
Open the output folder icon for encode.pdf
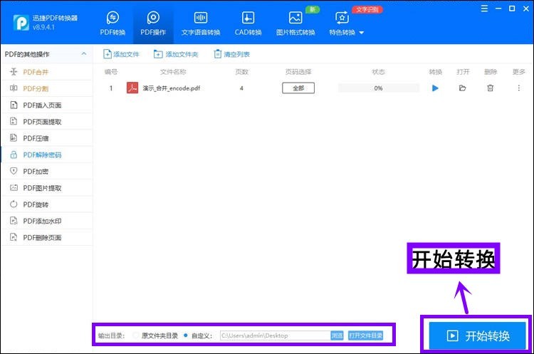463,88
